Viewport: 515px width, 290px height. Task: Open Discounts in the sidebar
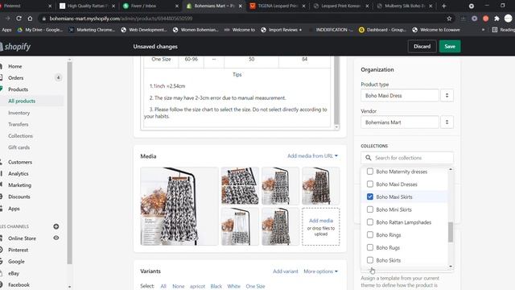point(19,197)
